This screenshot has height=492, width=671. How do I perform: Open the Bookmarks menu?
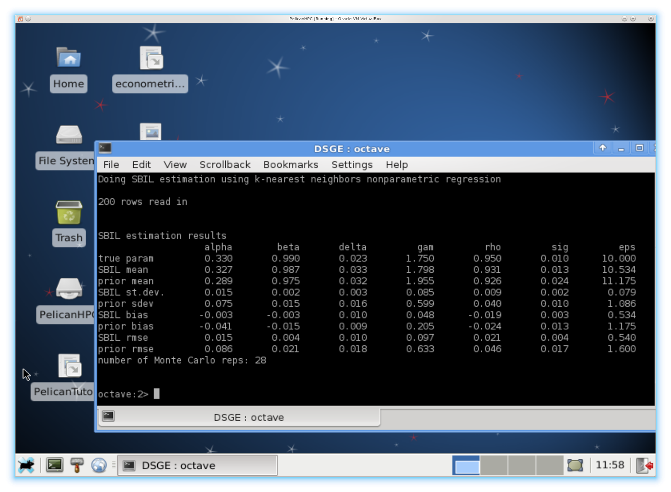290,164
